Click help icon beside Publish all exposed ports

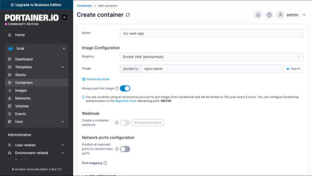tap(117, 149)
